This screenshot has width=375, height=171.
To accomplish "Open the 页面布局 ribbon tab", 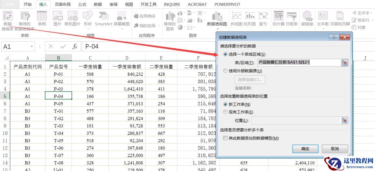I will pyautogui.click(x=62, y=4).
